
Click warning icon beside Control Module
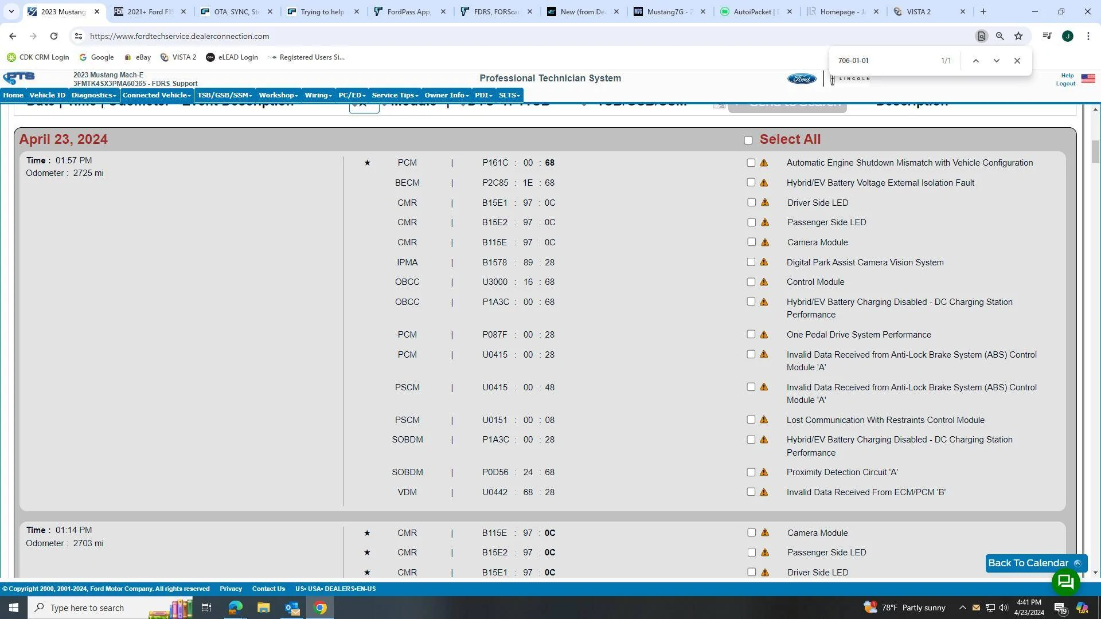tap(764, 282)
